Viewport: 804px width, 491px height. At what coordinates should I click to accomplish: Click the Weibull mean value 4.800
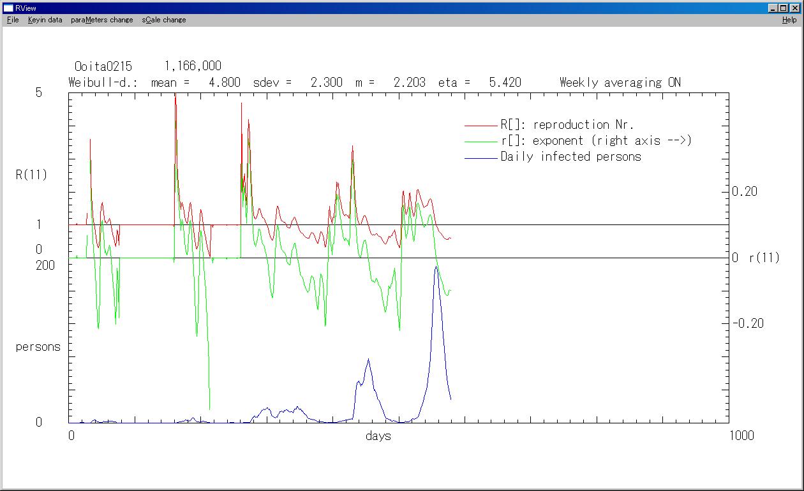click(x=225, y=82)
